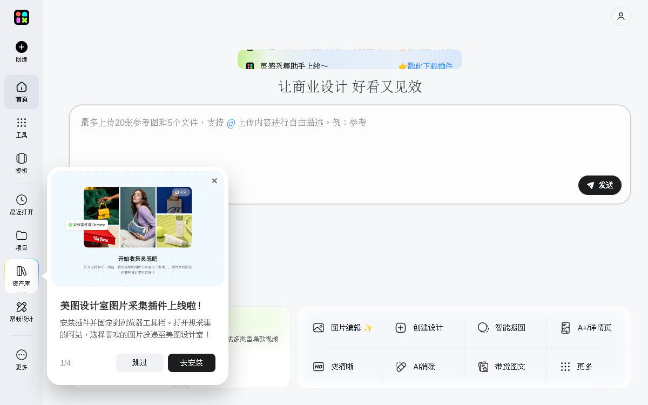Go to 首页 in the sidebar
The height and width of the screenshot is (405, 648).
22,92
